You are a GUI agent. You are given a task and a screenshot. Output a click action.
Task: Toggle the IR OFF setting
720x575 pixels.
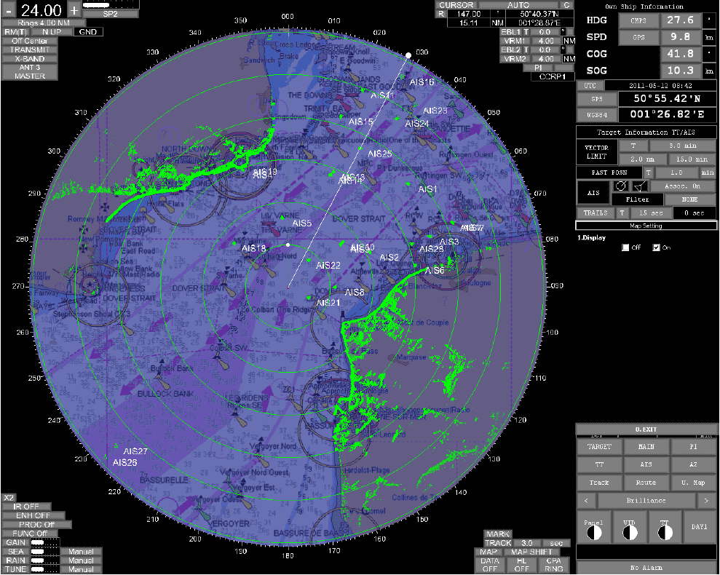(x=26, y=506)
